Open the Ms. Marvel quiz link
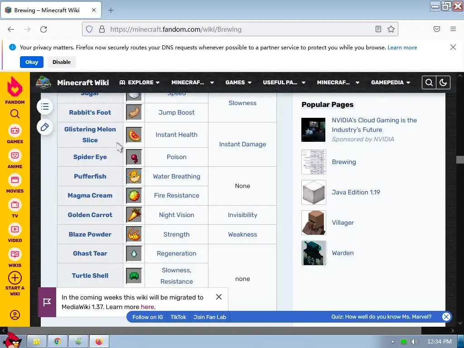464x348 pixels. (x=381, y=317)
